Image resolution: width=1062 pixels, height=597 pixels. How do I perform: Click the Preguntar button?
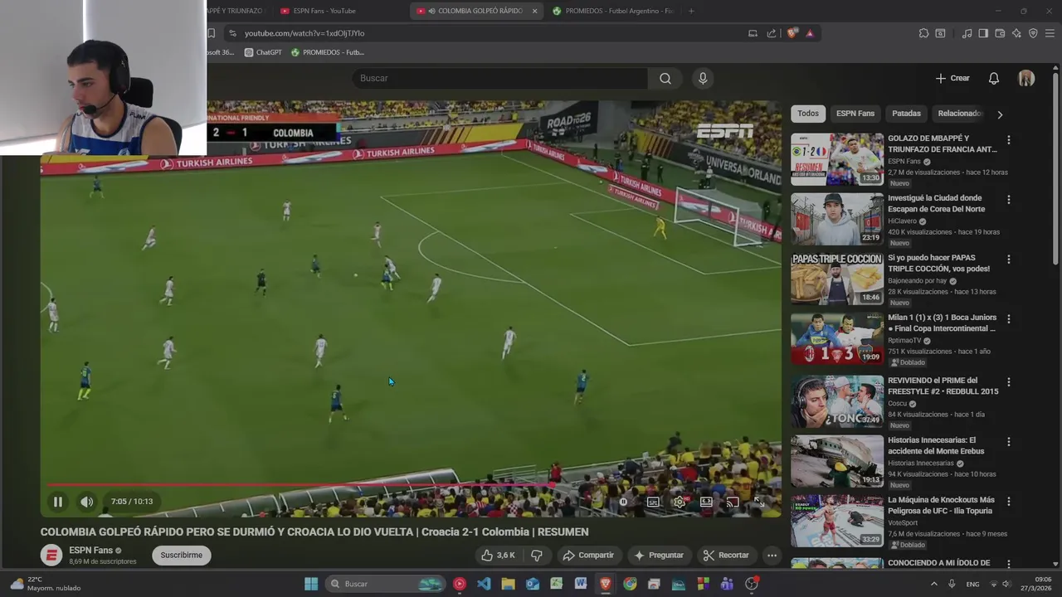tap(659, 555)
